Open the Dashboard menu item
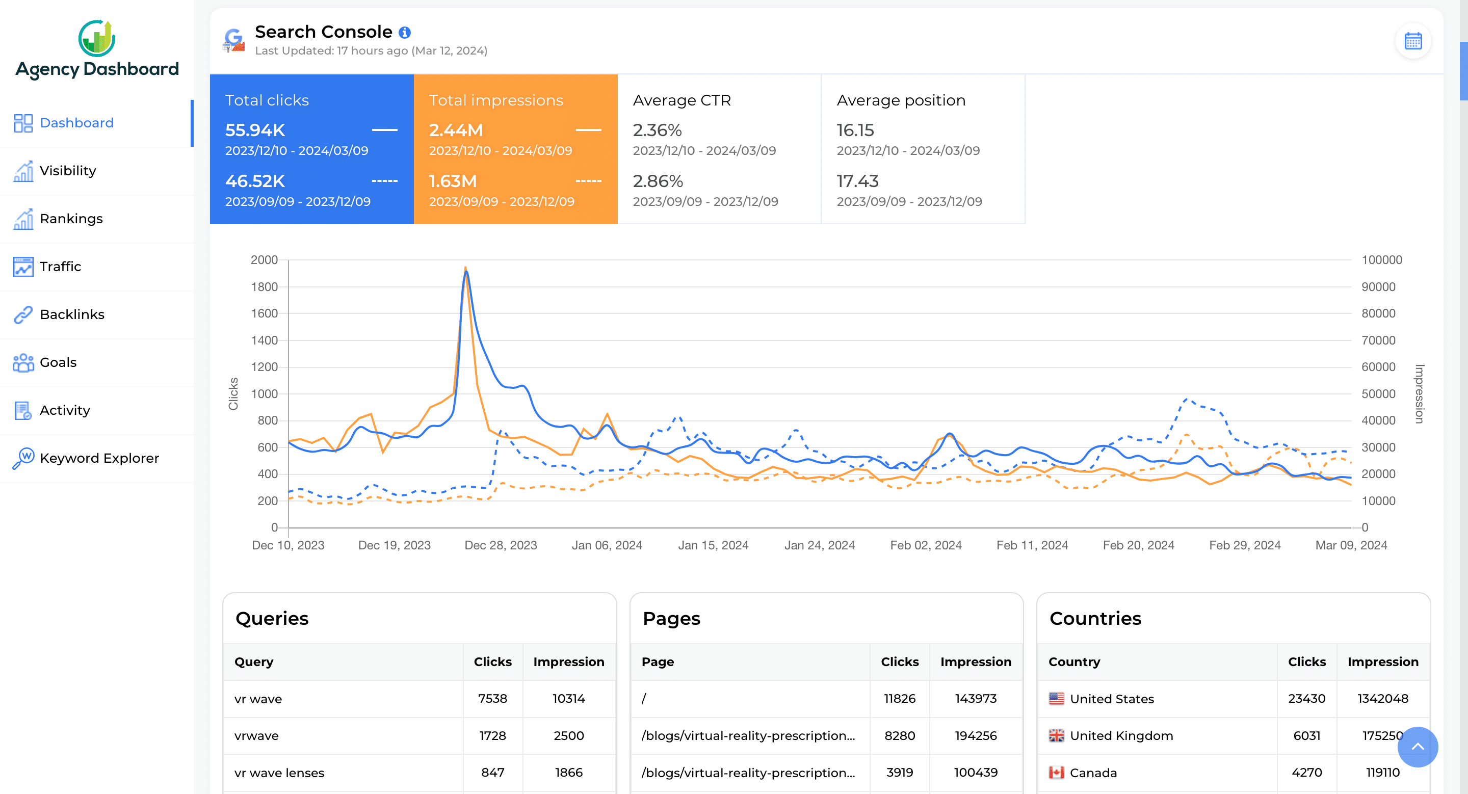1468x794 pixels. (x=97, y=123)
